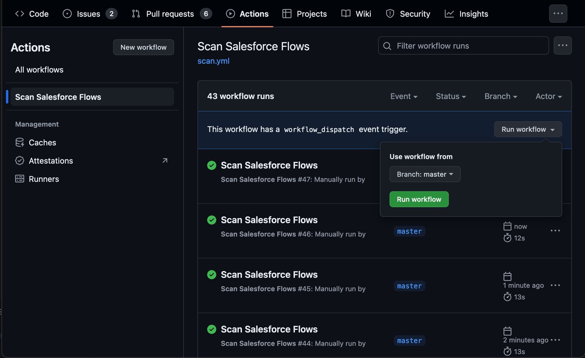Open the workflow options menu beside filter box
Viewport: 585px width, 358px height.
click(562, 45)
